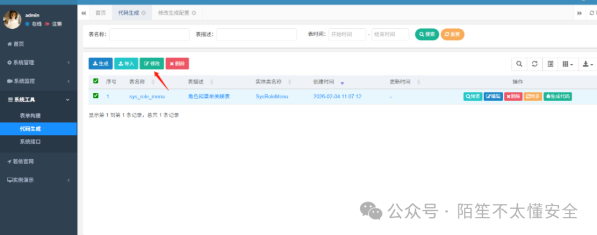Viewport: 597px width, 235px height.
Task: Click the blue 生成 button
Action: pos(101,64)
